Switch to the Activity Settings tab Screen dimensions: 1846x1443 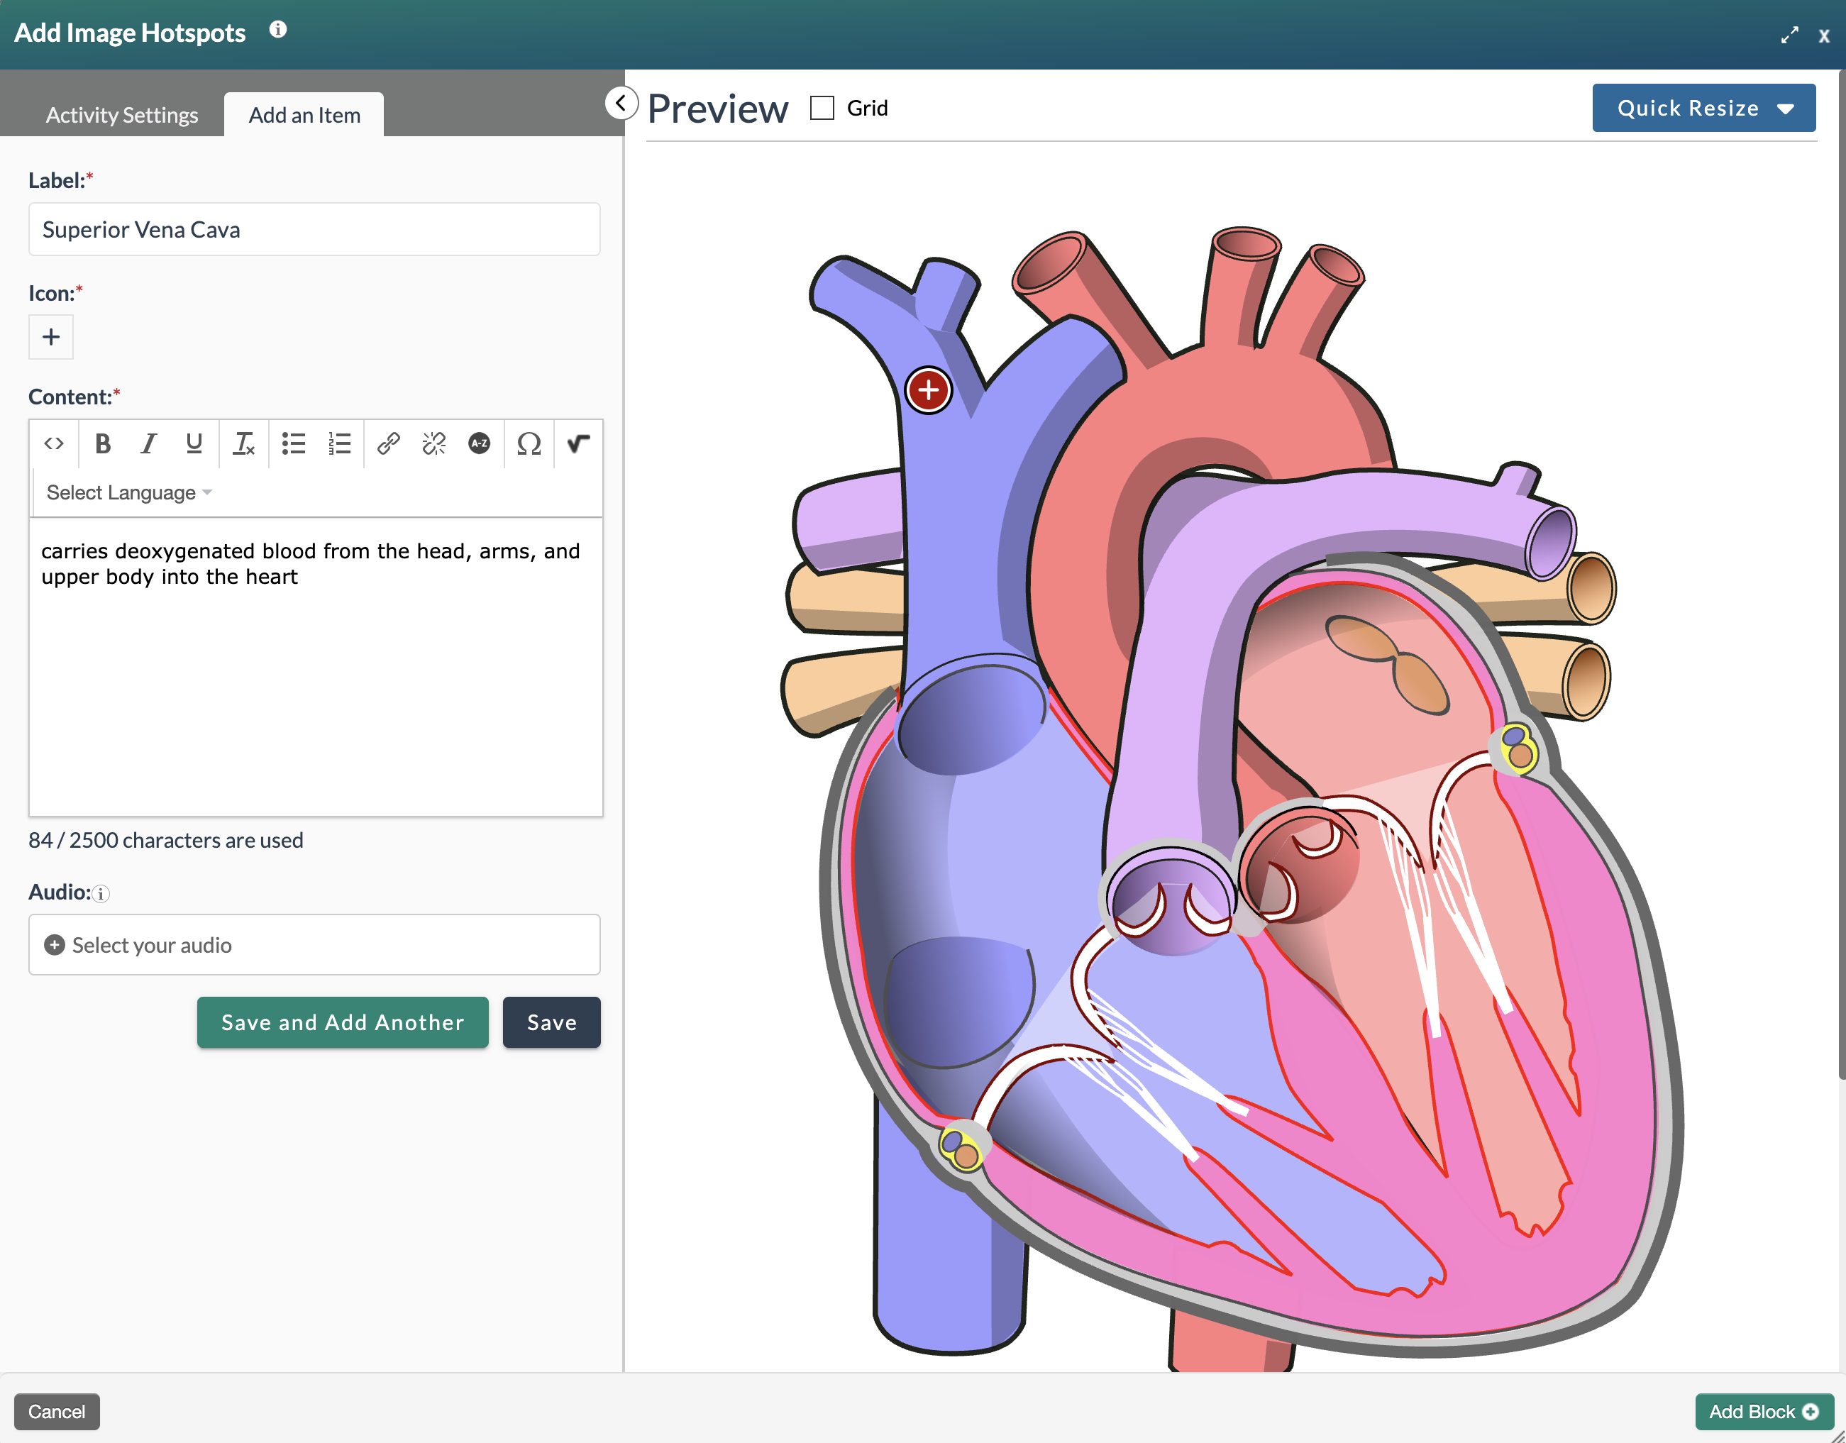click(x=122, y=115)
